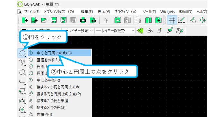Click first paintbrush icon in pen toolbar
This screenshot has width=224, height=117.
(x=169, y=31)
